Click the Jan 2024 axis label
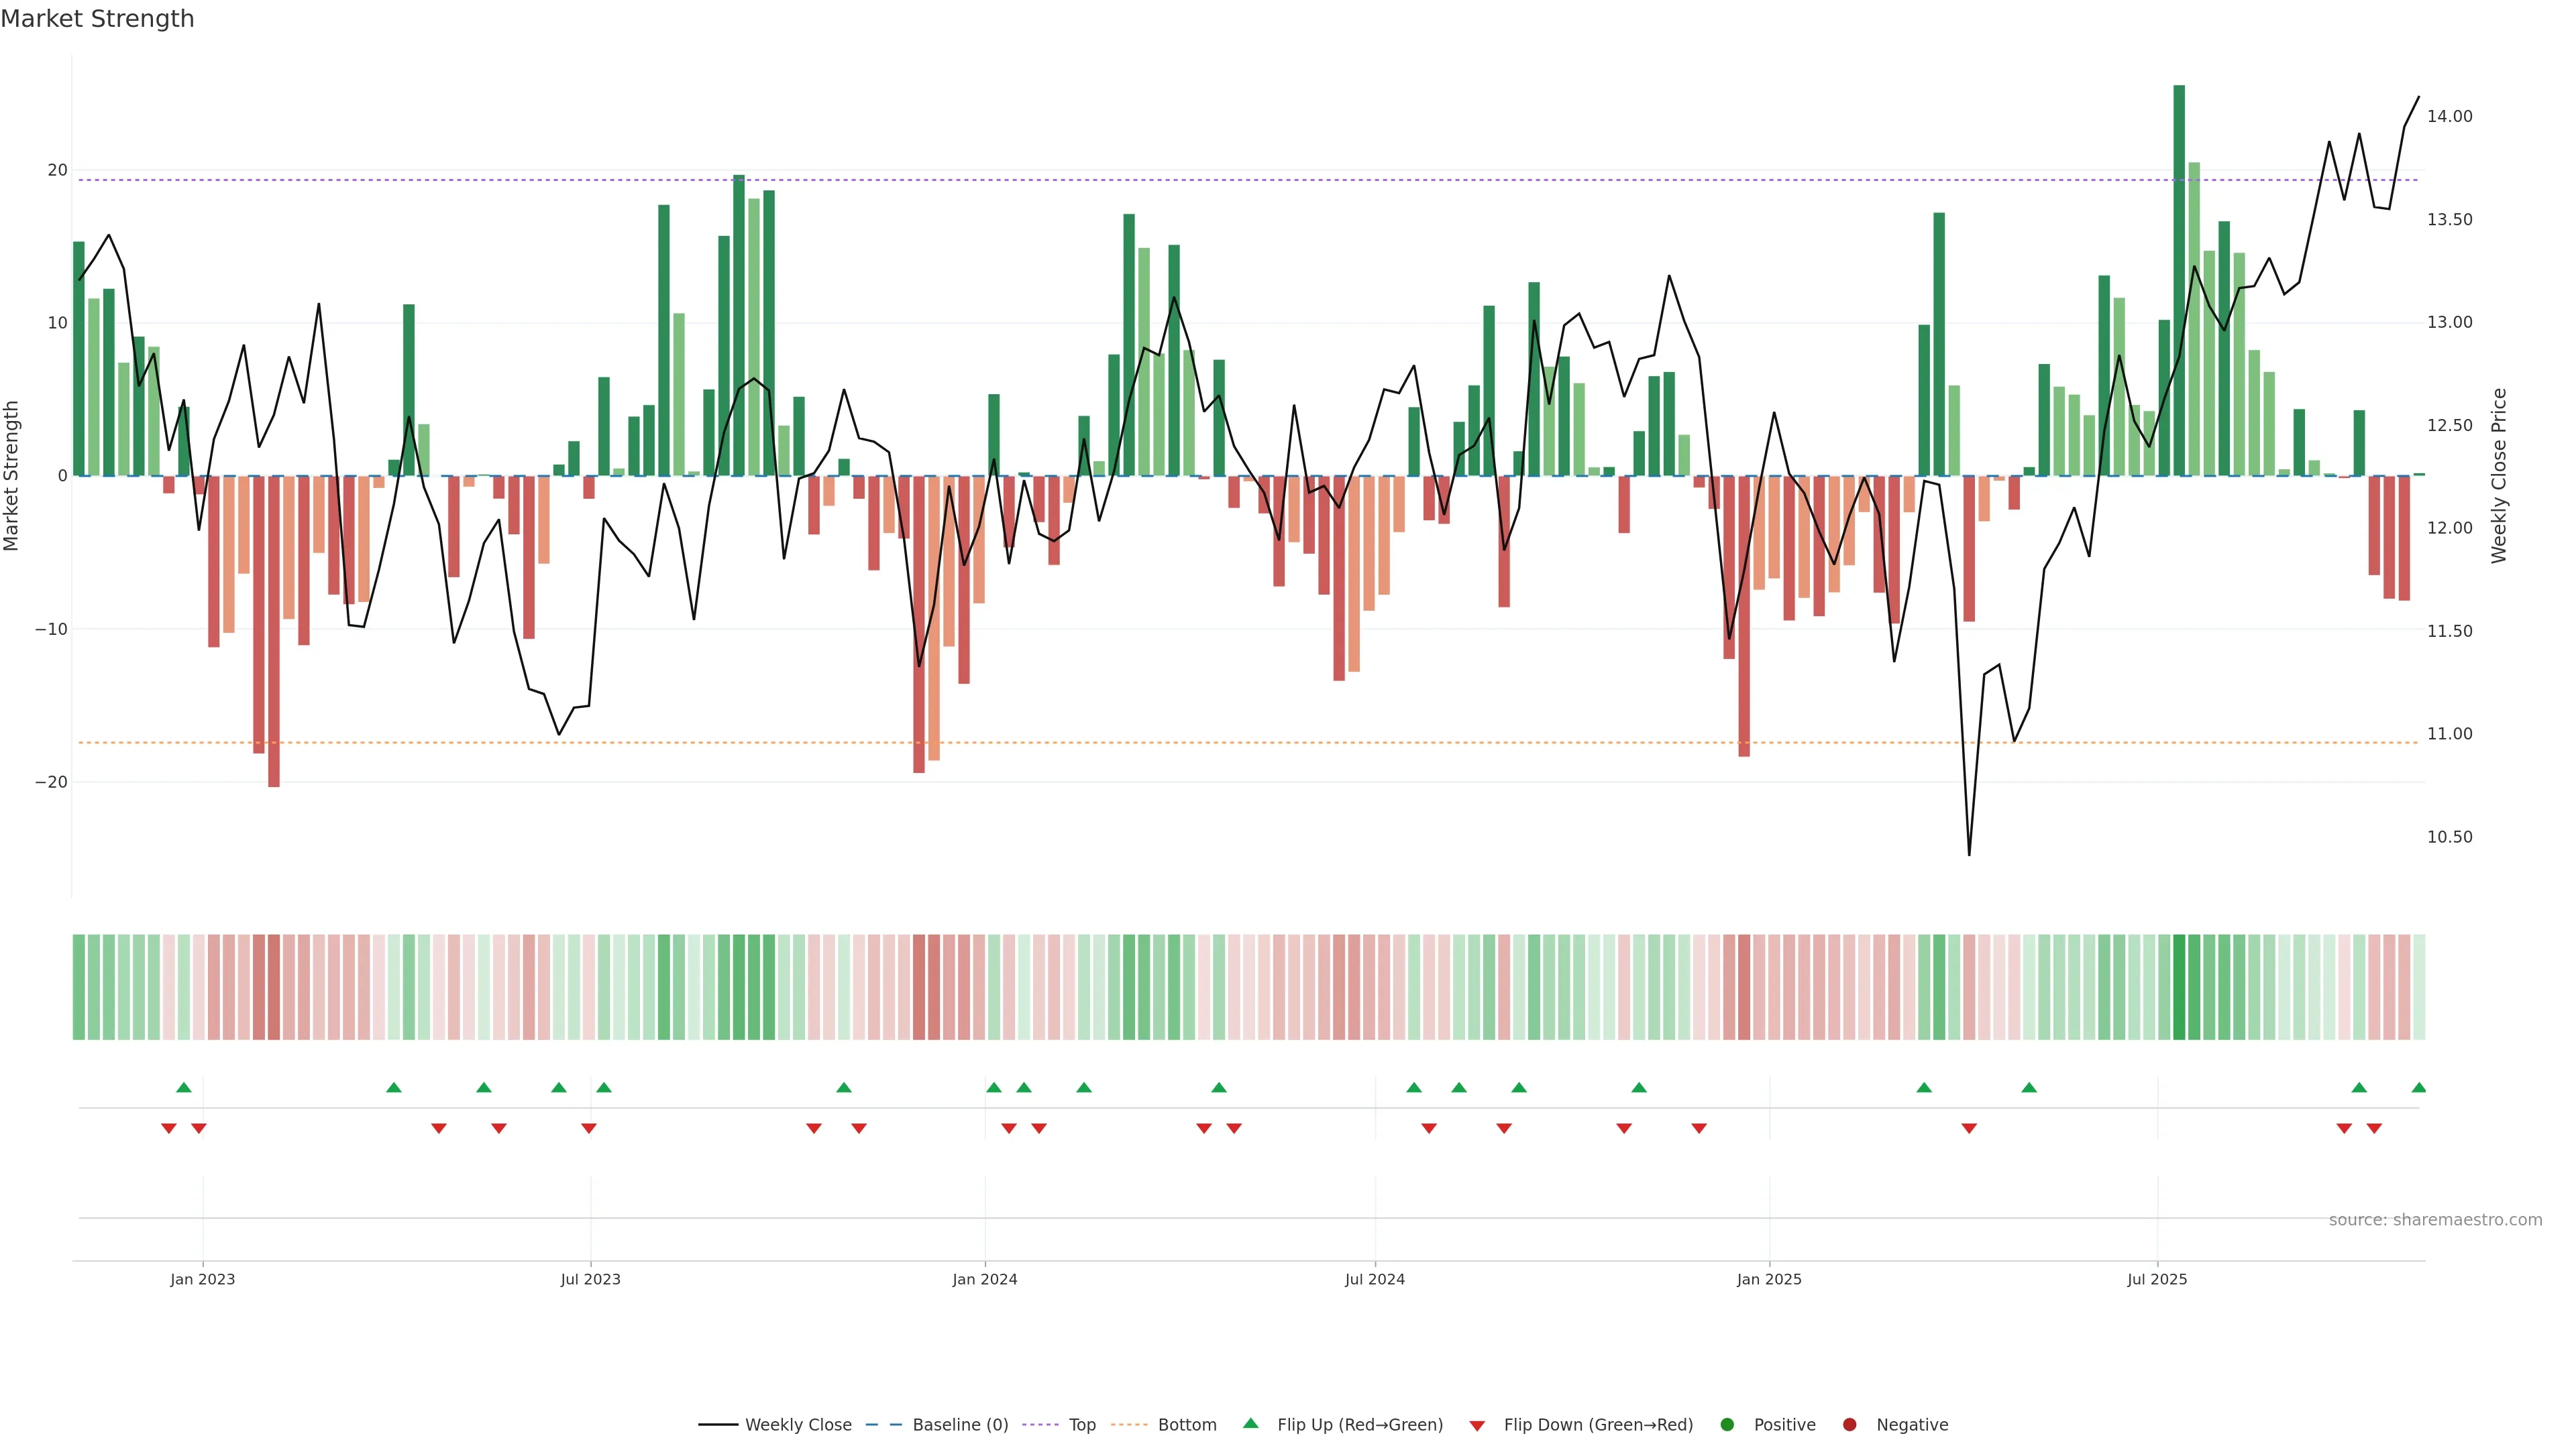 [984, 1279]
